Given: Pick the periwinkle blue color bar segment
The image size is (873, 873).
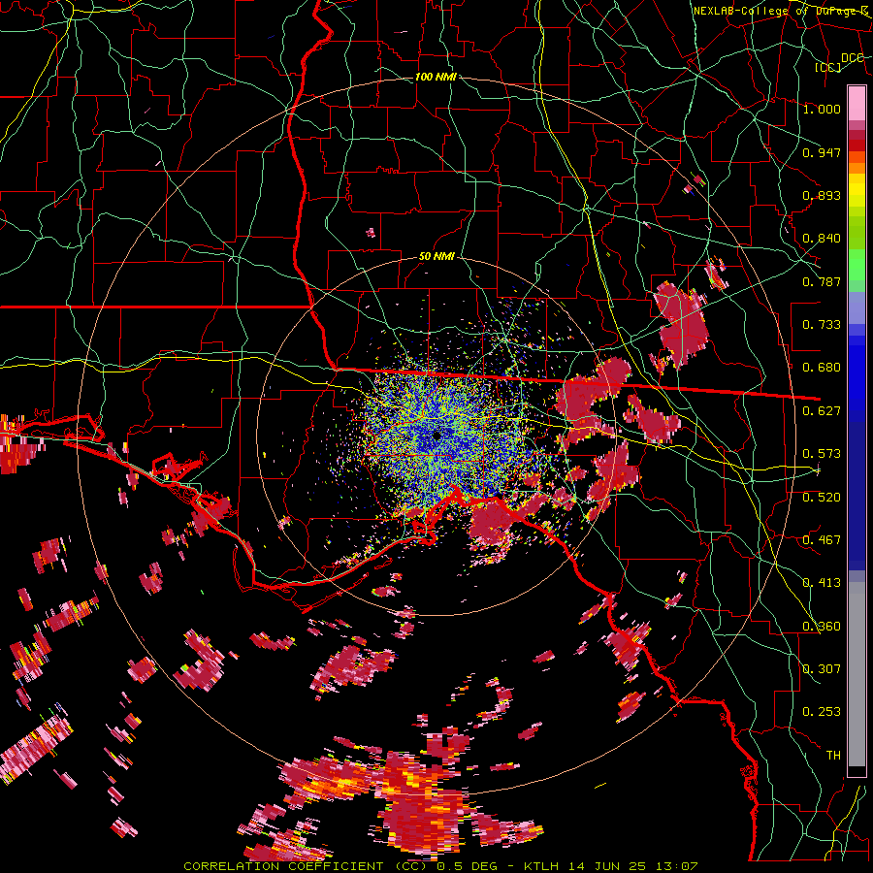Looking at the screenshot, I should tap(857, 307).
